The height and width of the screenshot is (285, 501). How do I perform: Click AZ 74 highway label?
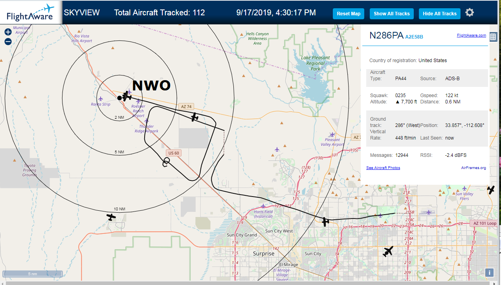point(186,107)
